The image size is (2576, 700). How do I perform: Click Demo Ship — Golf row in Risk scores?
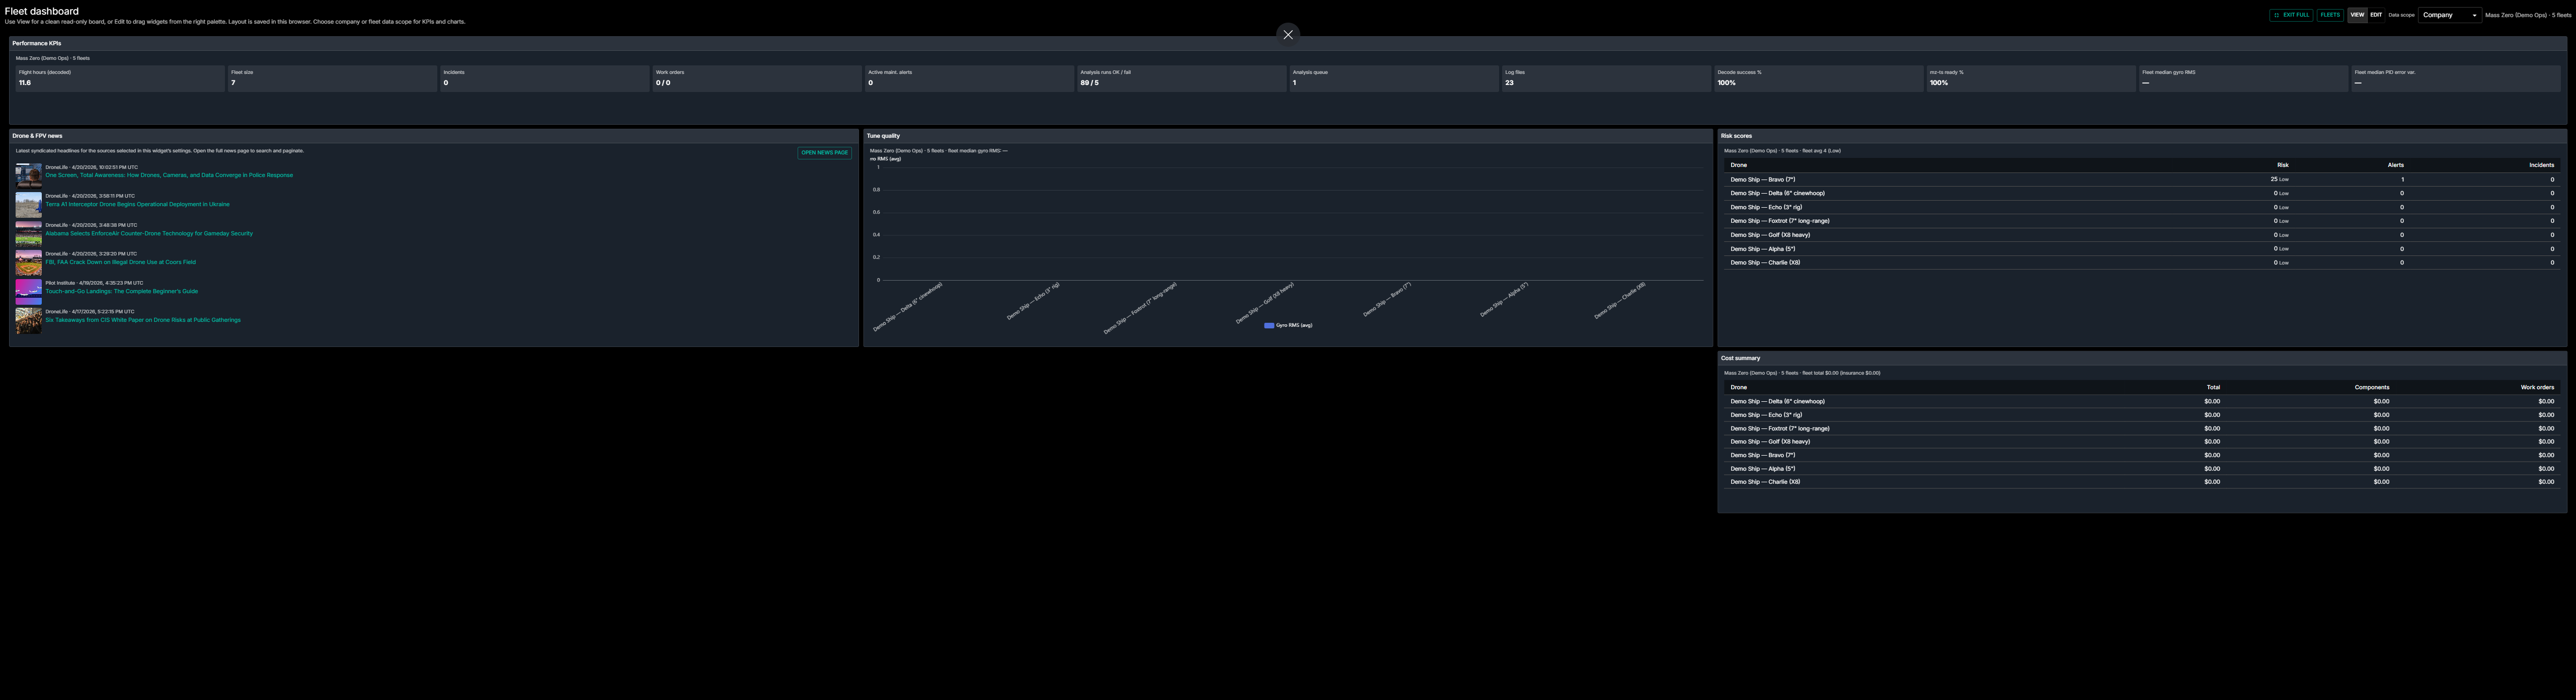coord(2141,235)
